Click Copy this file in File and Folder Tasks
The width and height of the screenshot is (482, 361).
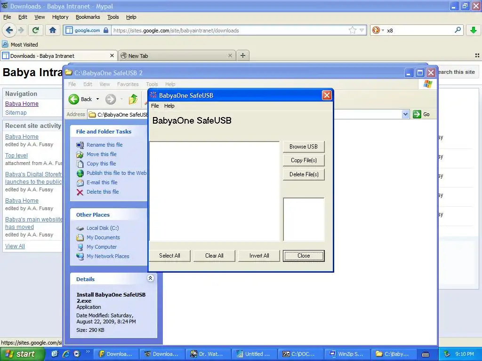click(x=101, y=164)
